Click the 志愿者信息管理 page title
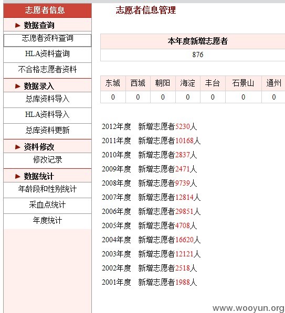This screenshot has width=285, height=313. click(146, 10)
